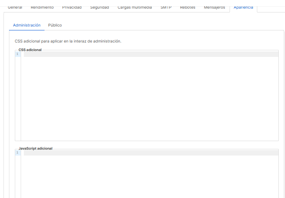
Task: Switch to the Rendimiento tab
Action: coord(42,7)
